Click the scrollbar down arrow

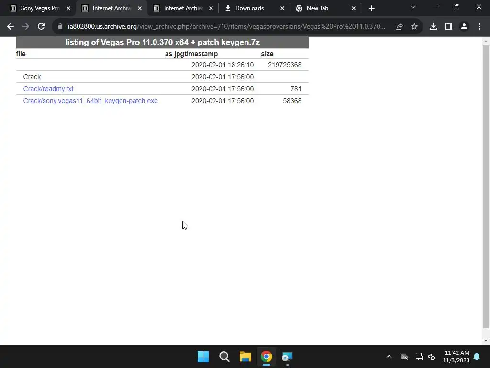486,341
